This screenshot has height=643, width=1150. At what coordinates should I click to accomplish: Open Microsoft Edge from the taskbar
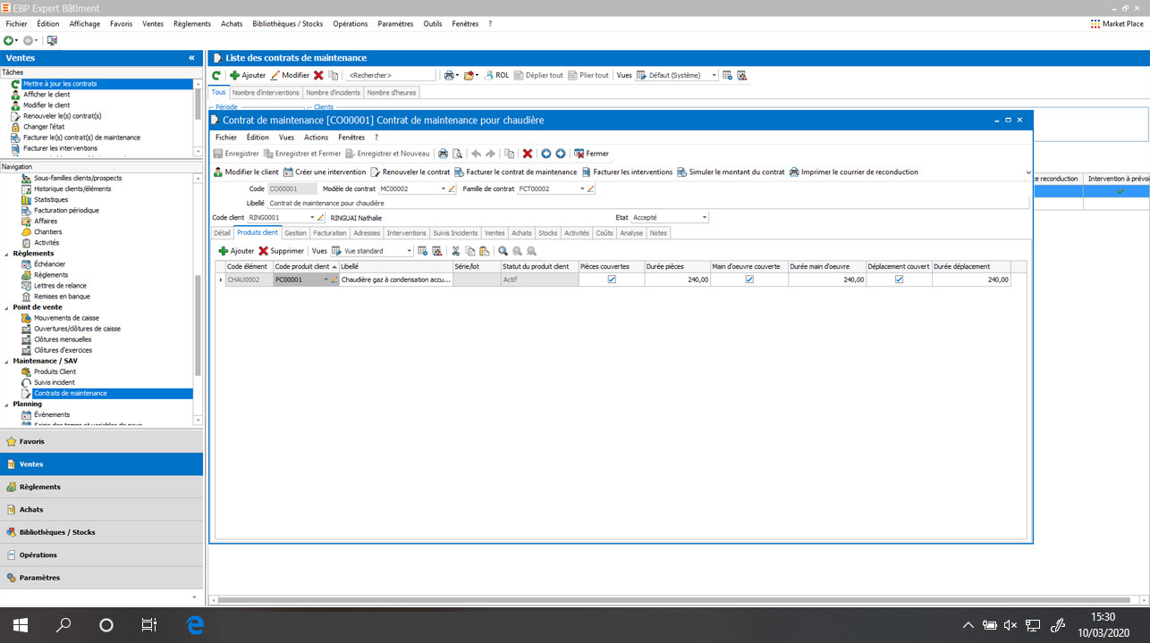tap(196, 624)
